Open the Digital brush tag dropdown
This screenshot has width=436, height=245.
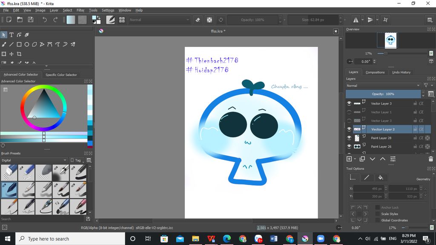(34, 160)
